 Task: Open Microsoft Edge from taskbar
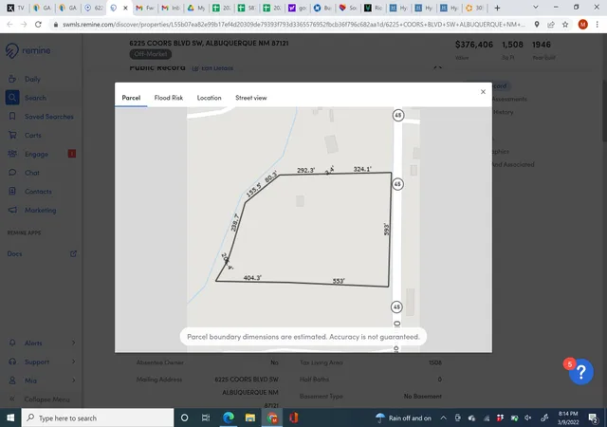pos(229,418)
